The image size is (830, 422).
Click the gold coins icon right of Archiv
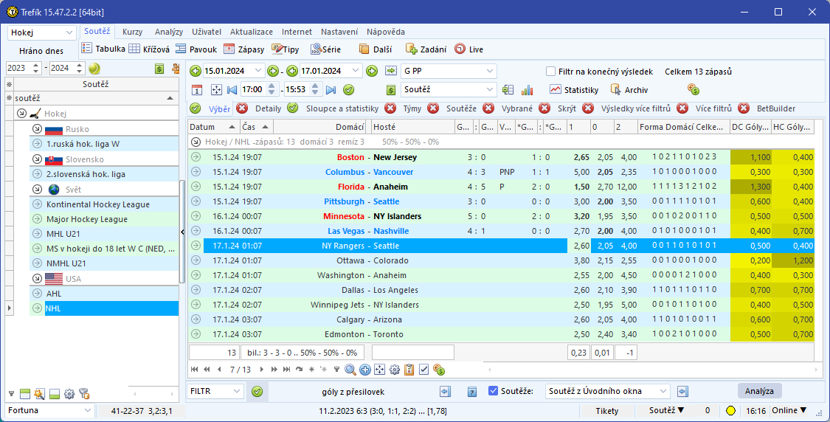(x=694, y=89)
